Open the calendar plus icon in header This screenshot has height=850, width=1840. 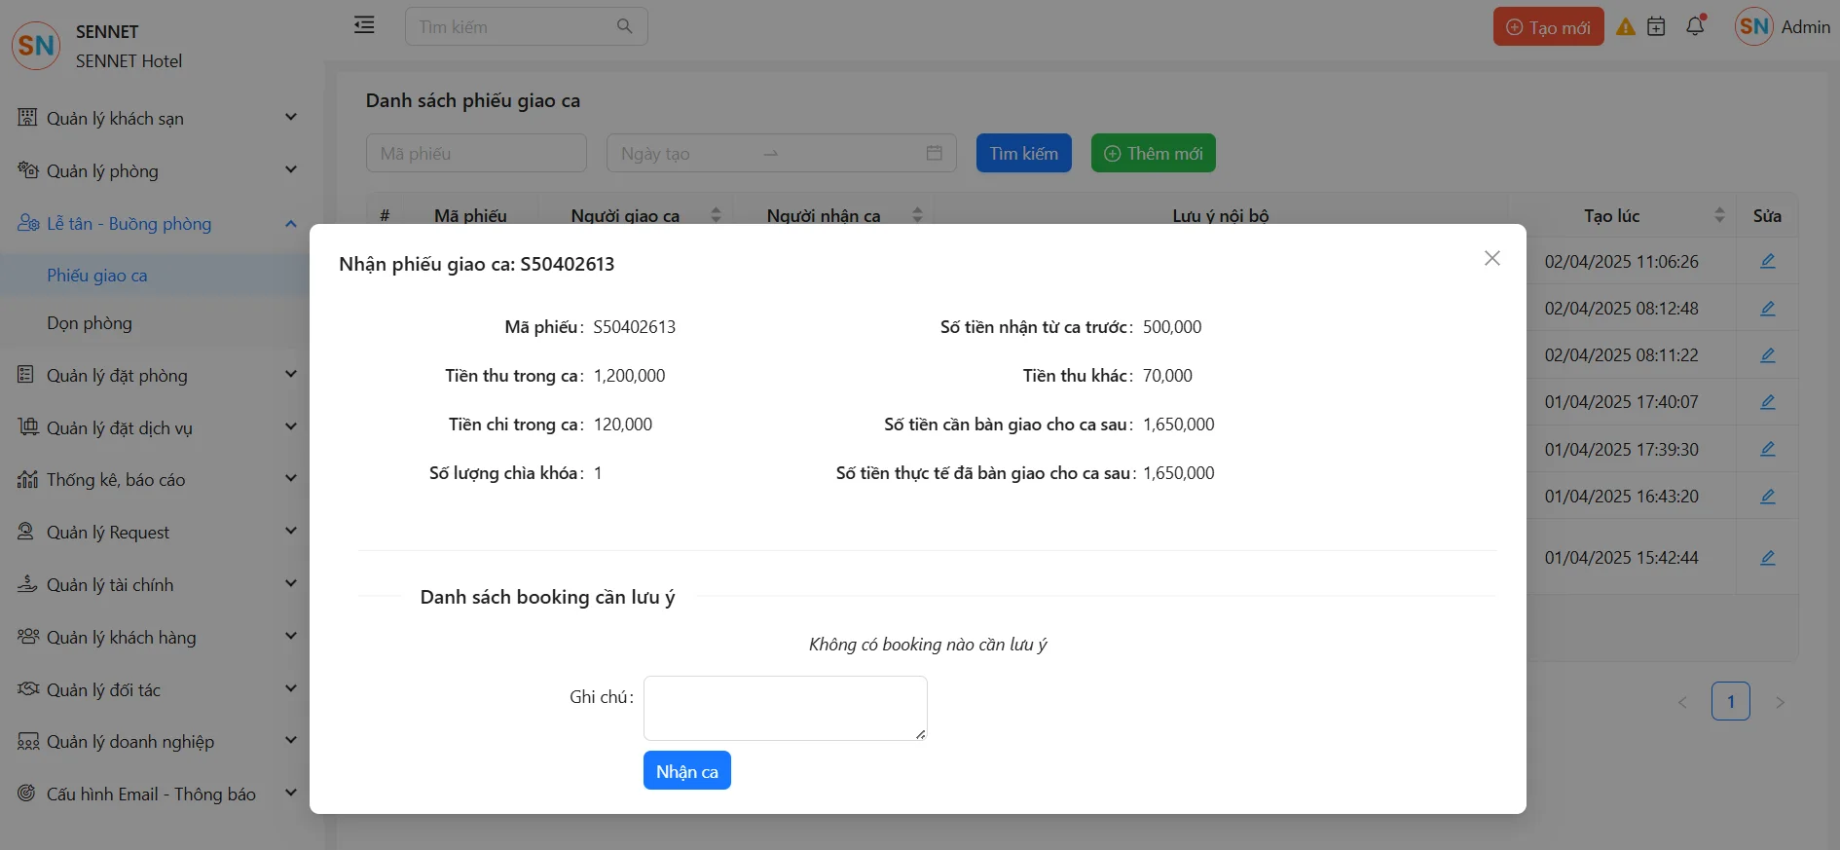(x=1656, y=27)
